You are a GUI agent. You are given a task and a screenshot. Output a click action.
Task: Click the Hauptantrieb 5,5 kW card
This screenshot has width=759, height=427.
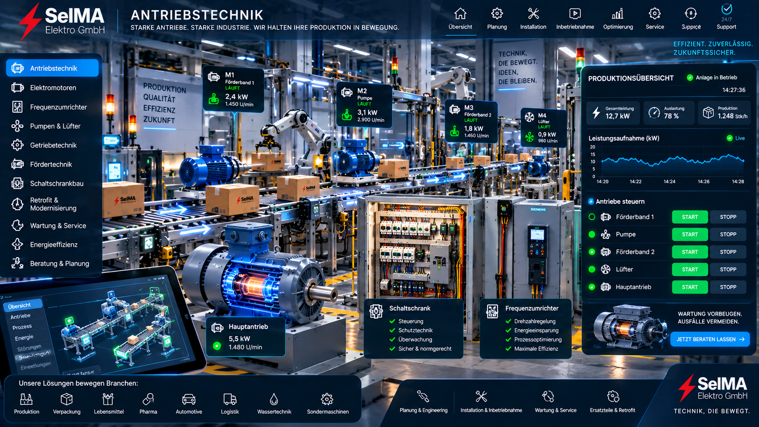(246, 337)
